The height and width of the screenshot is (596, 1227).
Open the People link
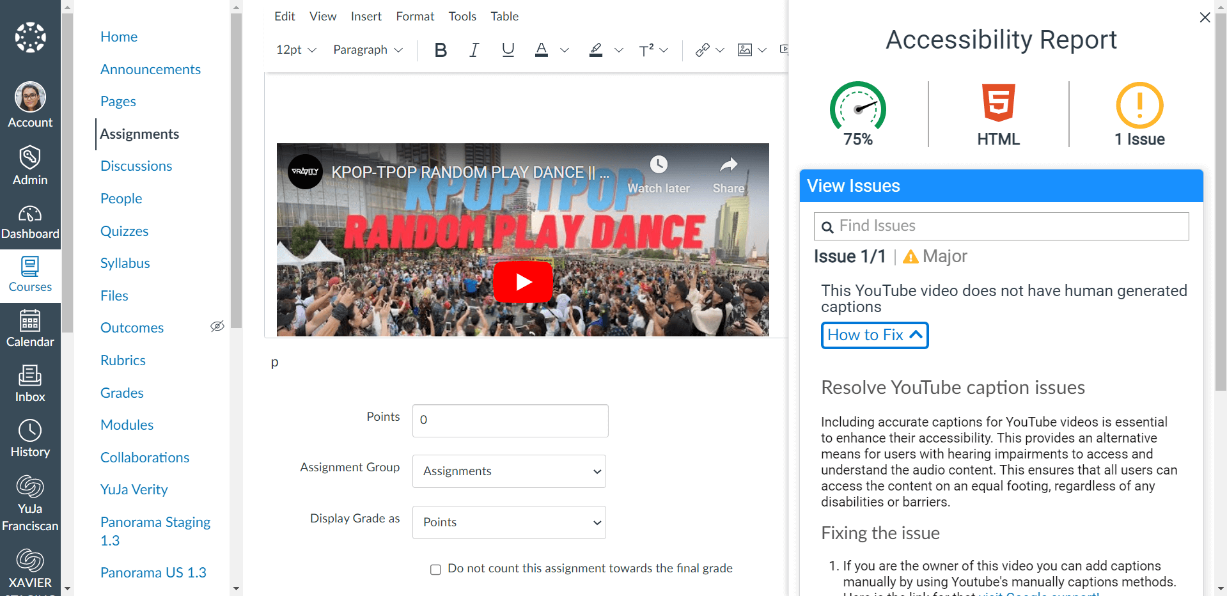[121, 198]
